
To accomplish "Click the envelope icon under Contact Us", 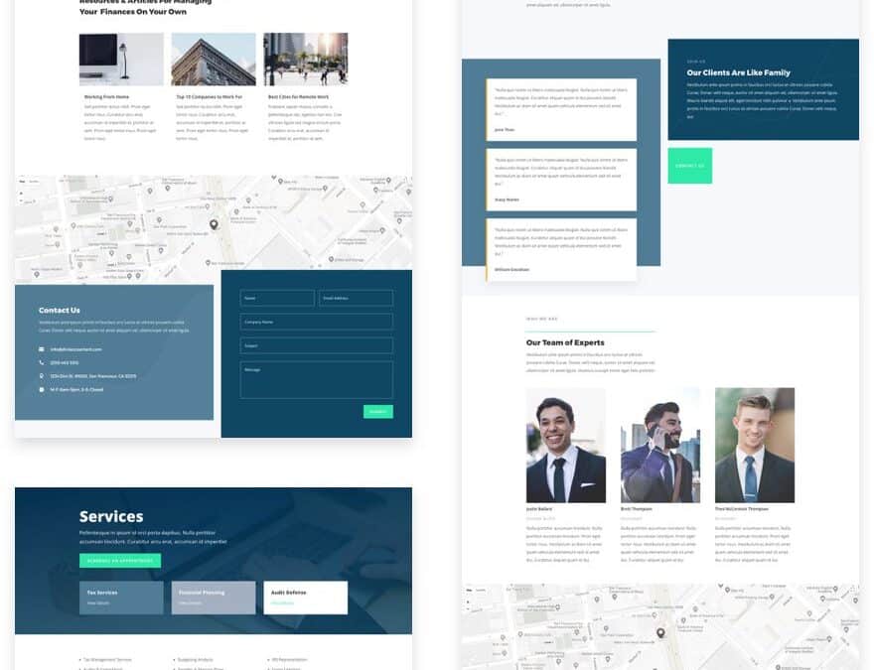I will pyautogui.click(x=42, y=349).
